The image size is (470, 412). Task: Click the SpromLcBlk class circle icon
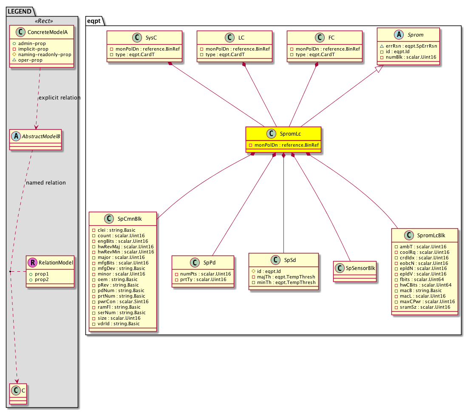pyautogui.click(x=409, y=235)
